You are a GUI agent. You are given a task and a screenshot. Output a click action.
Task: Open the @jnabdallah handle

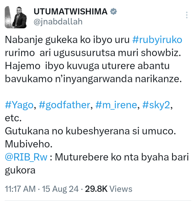(x=58, y=22)
